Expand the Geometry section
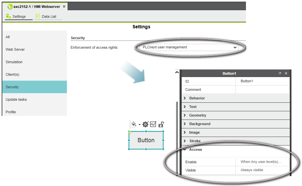302x186 pixels. pos(185,115)
